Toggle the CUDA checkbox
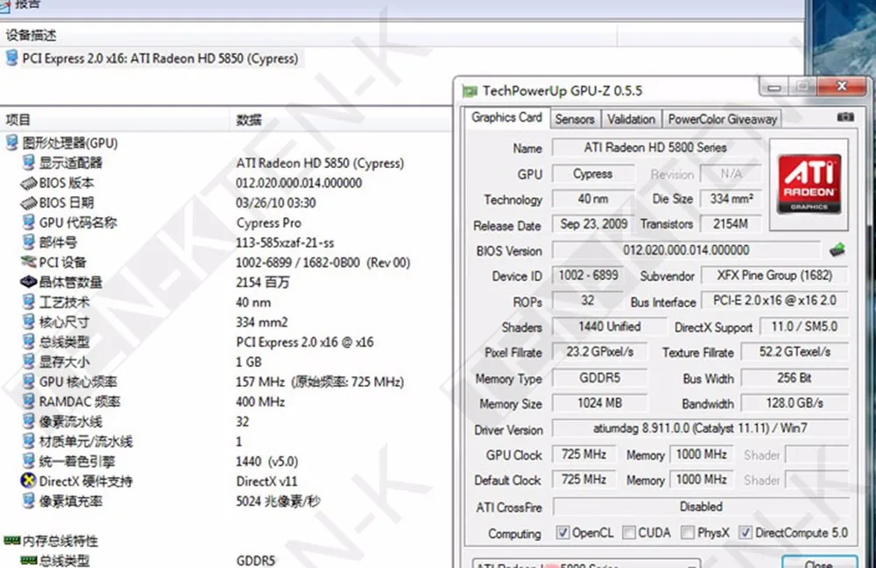Viewport: 876px width, 568px height. click(x=629, y=533)
